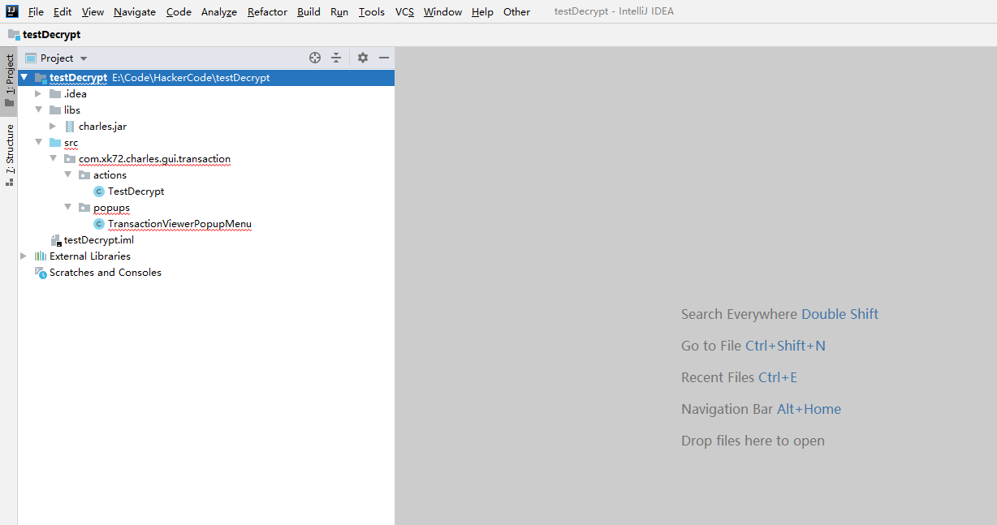This screenshot has width=997, height=525.
Task: Open Project panel settings gear
Action: (363, 58)
